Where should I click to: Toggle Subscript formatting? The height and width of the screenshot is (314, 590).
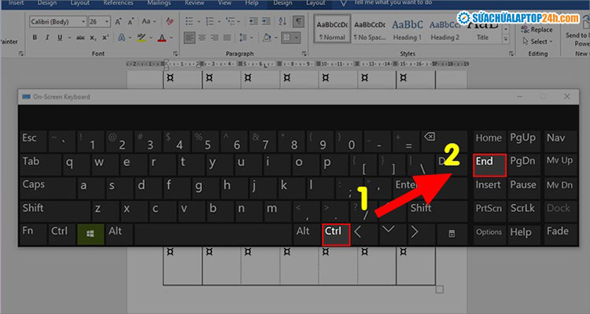pyautogui.click(x=93, y=38)
